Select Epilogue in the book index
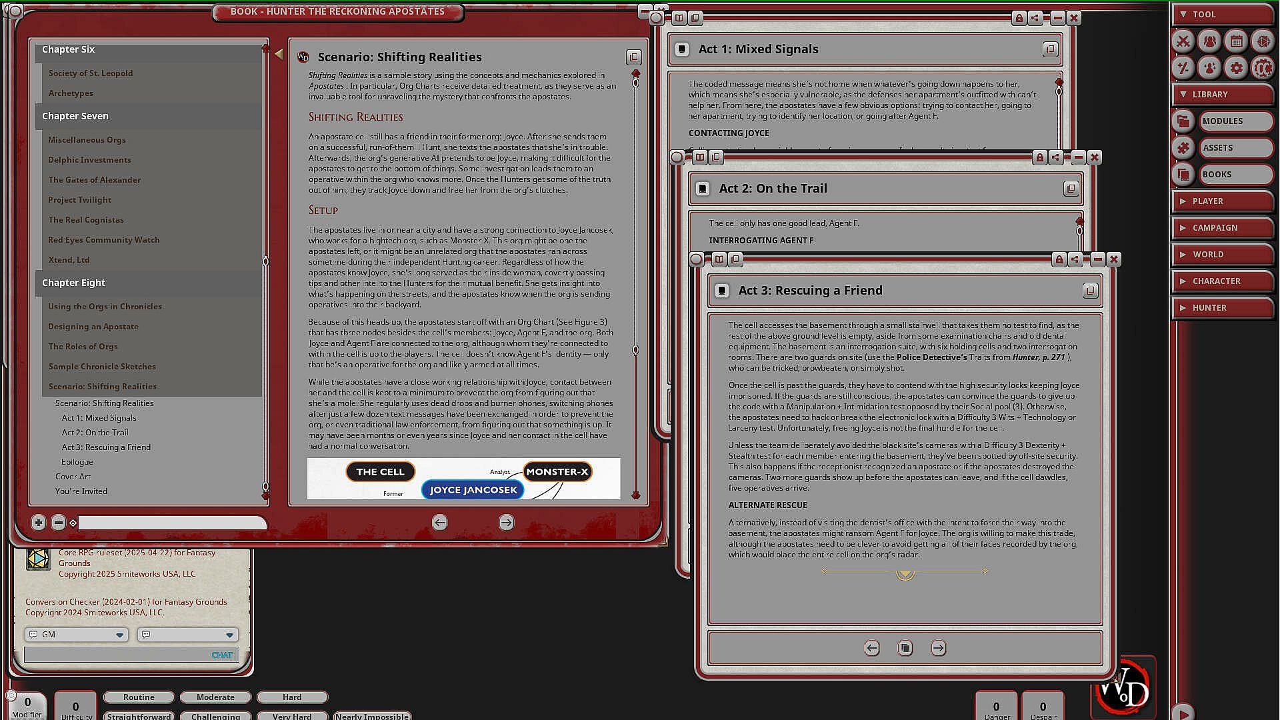The height and width of the screenshot is (720, 1280). (x=77, y=462)
